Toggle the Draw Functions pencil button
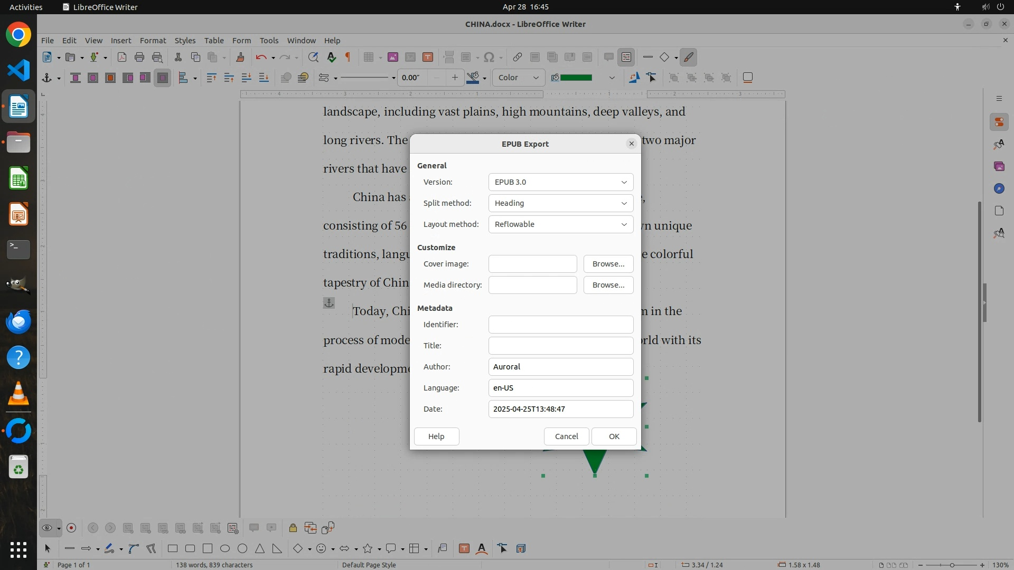1014x570 pixels. tap(688, 57)
